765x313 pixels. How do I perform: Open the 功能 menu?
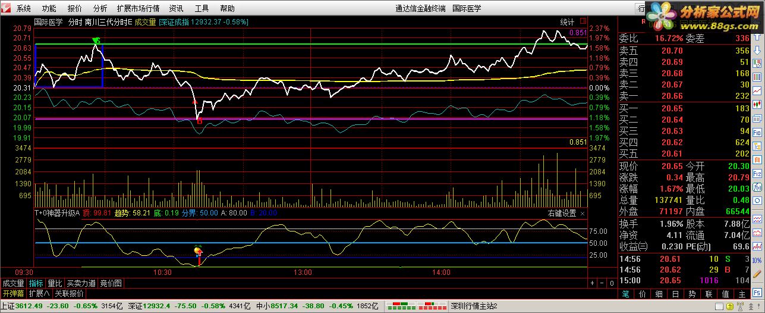[x=49, y=8]
